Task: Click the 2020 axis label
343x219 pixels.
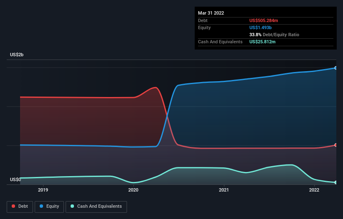Action: pyautogui.click(x=133, y=190)
